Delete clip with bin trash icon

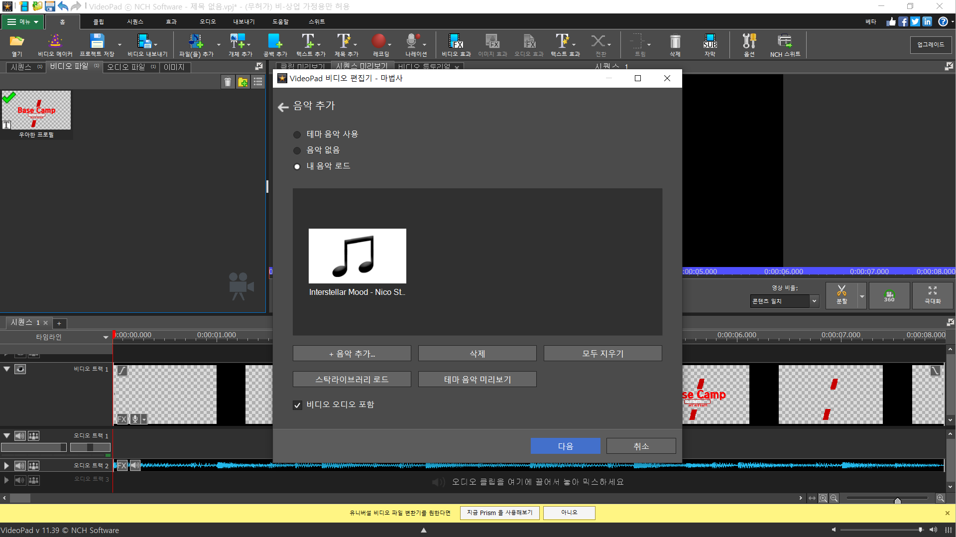tap(228, 82)
